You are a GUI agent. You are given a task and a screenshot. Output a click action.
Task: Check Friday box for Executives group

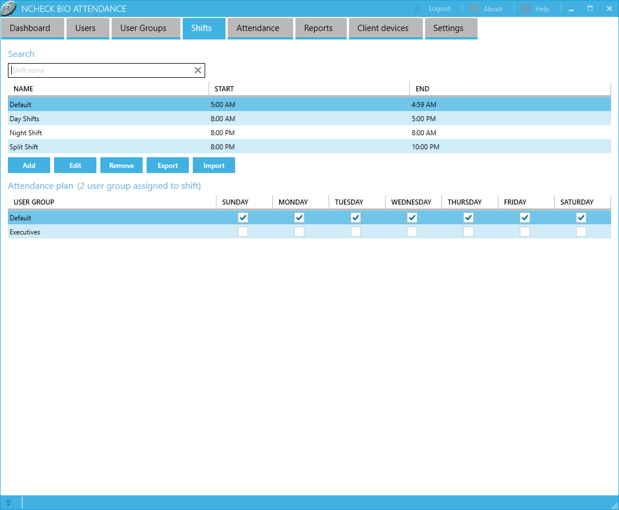tap(525, 232)
